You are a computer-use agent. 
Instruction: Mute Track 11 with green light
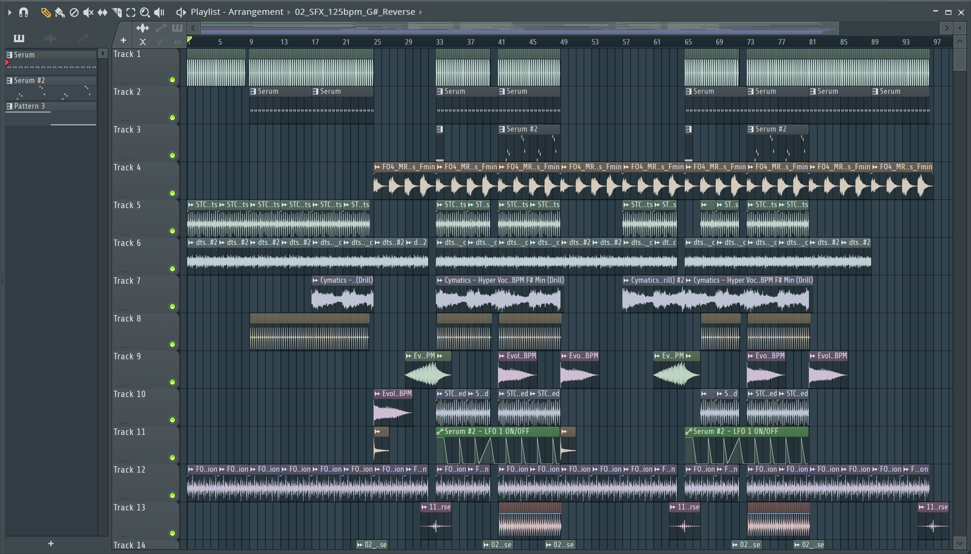point(172,458)
